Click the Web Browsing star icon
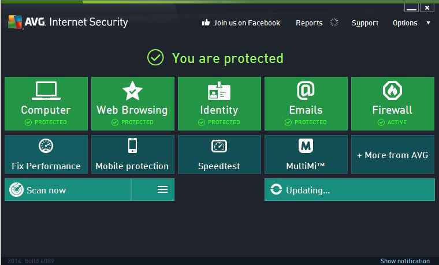 pos(132,91)
